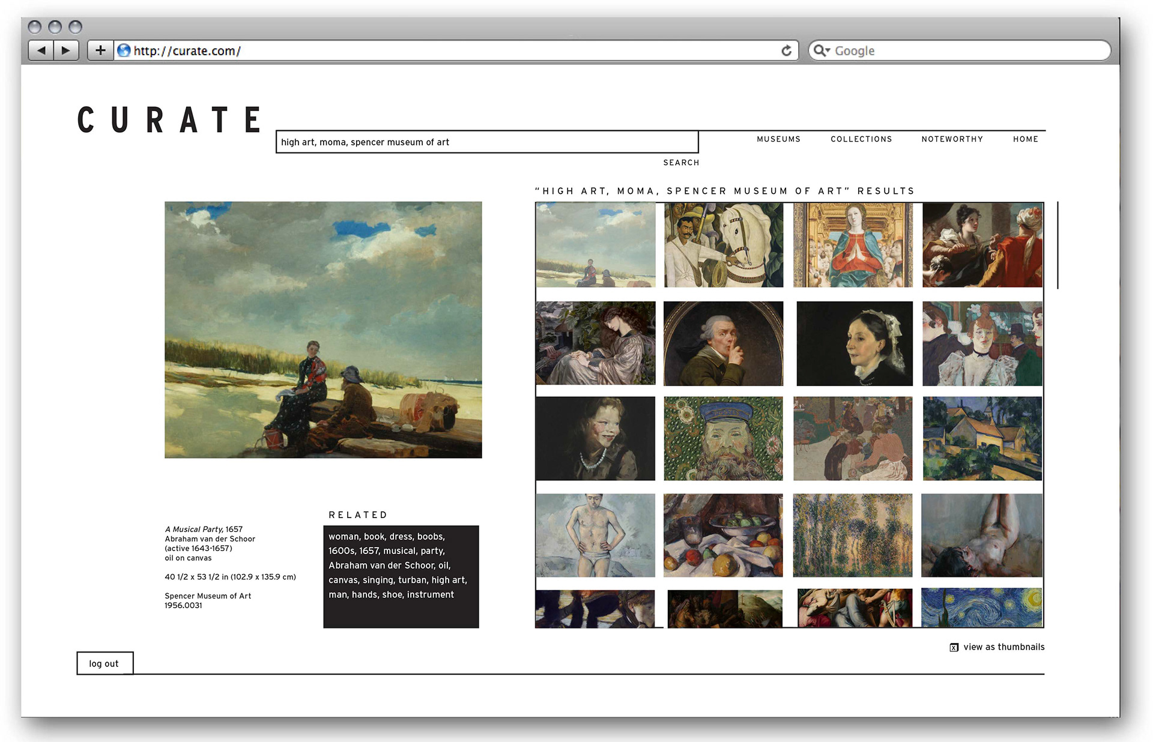
Task: Select the still life with fruit bowl thumbnail
Action: tap(724, 535)
